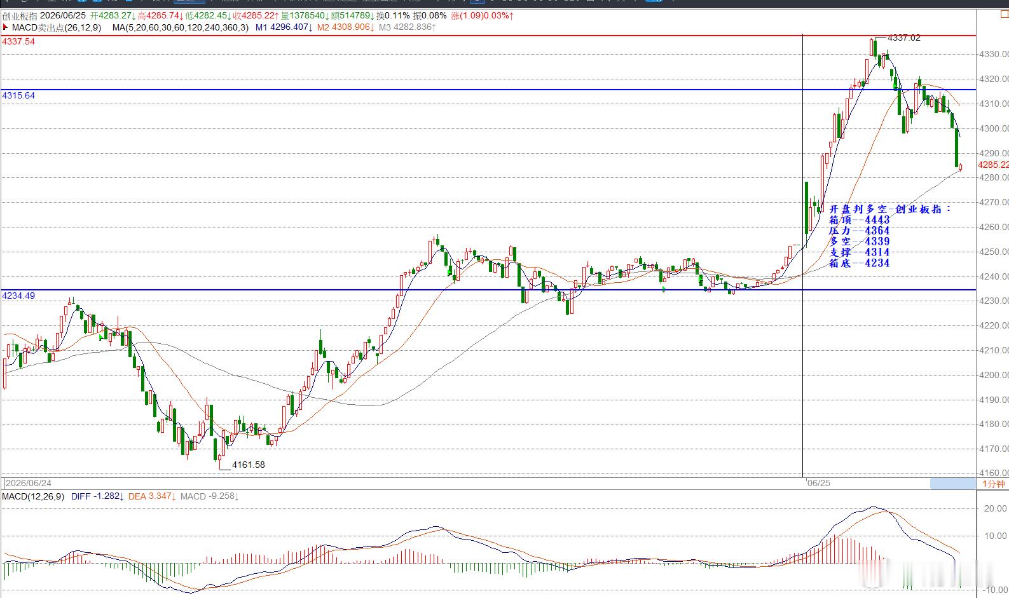Click the high price 高4285.74 in the header

(x=161, y=15)
